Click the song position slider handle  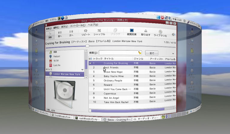pyautogui.click(x=87, y=46)
